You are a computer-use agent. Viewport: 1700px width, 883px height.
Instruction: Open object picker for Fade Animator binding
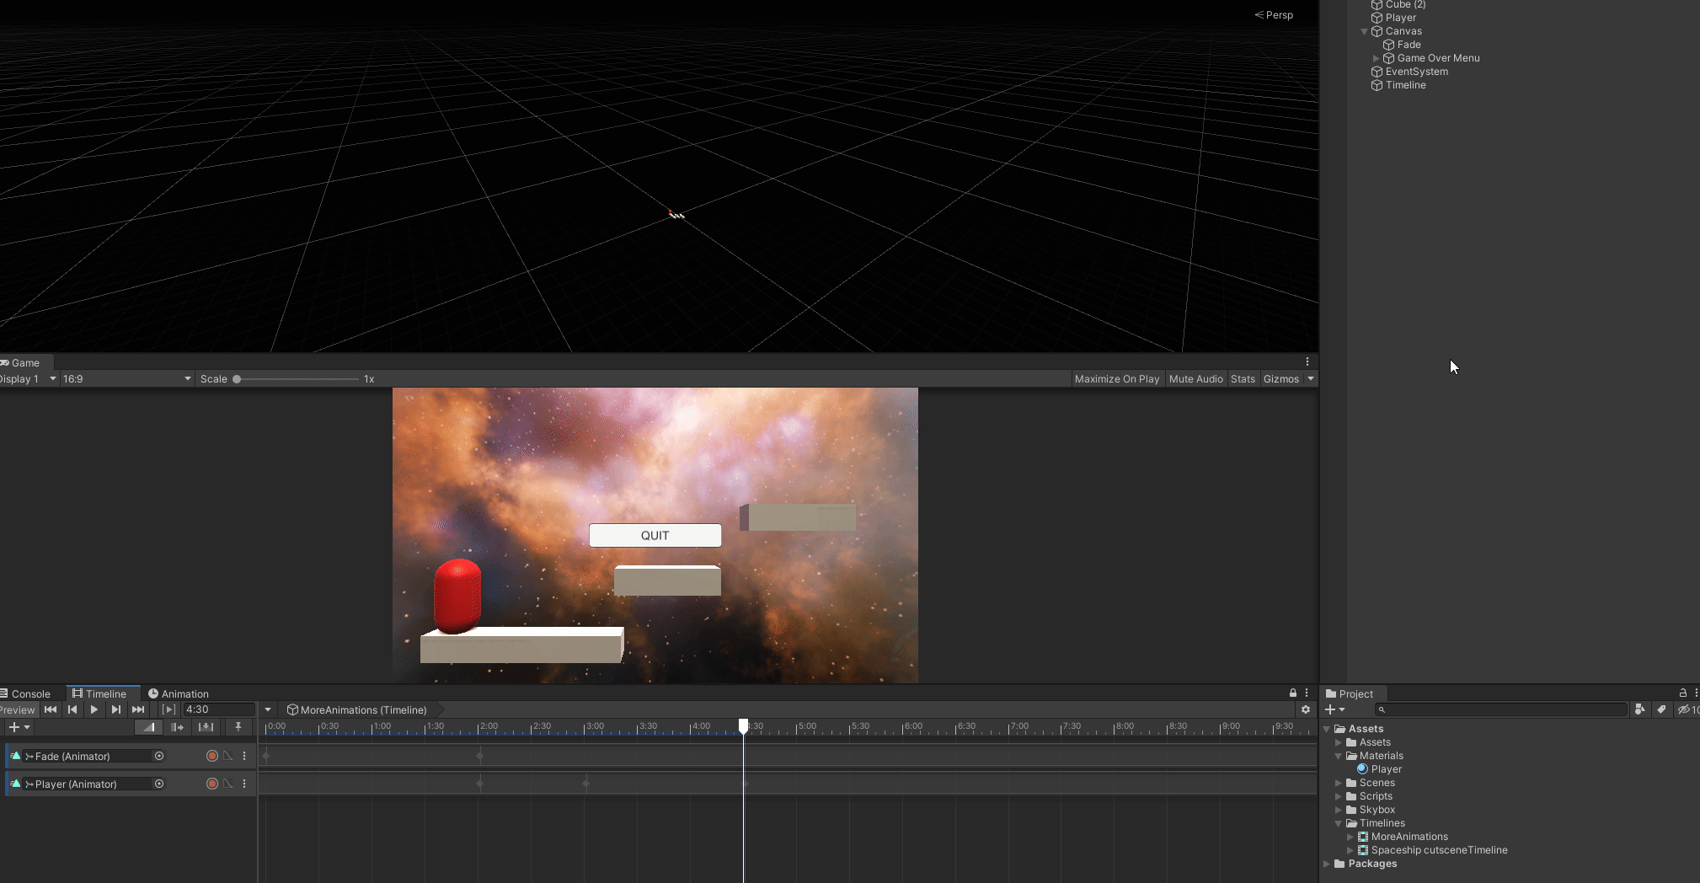click(159, 756)
